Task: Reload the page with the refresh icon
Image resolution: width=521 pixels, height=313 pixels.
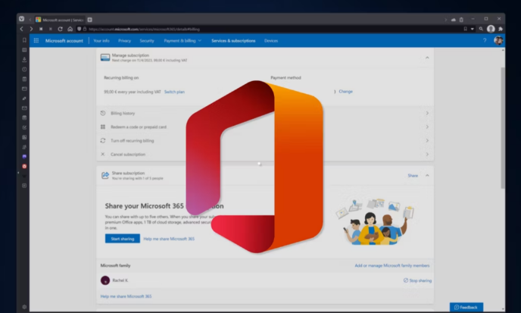Action: pos(60,29)
